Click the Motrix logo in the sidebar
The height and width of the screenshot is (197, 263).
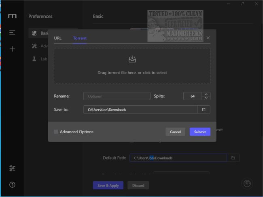(12, 17)
